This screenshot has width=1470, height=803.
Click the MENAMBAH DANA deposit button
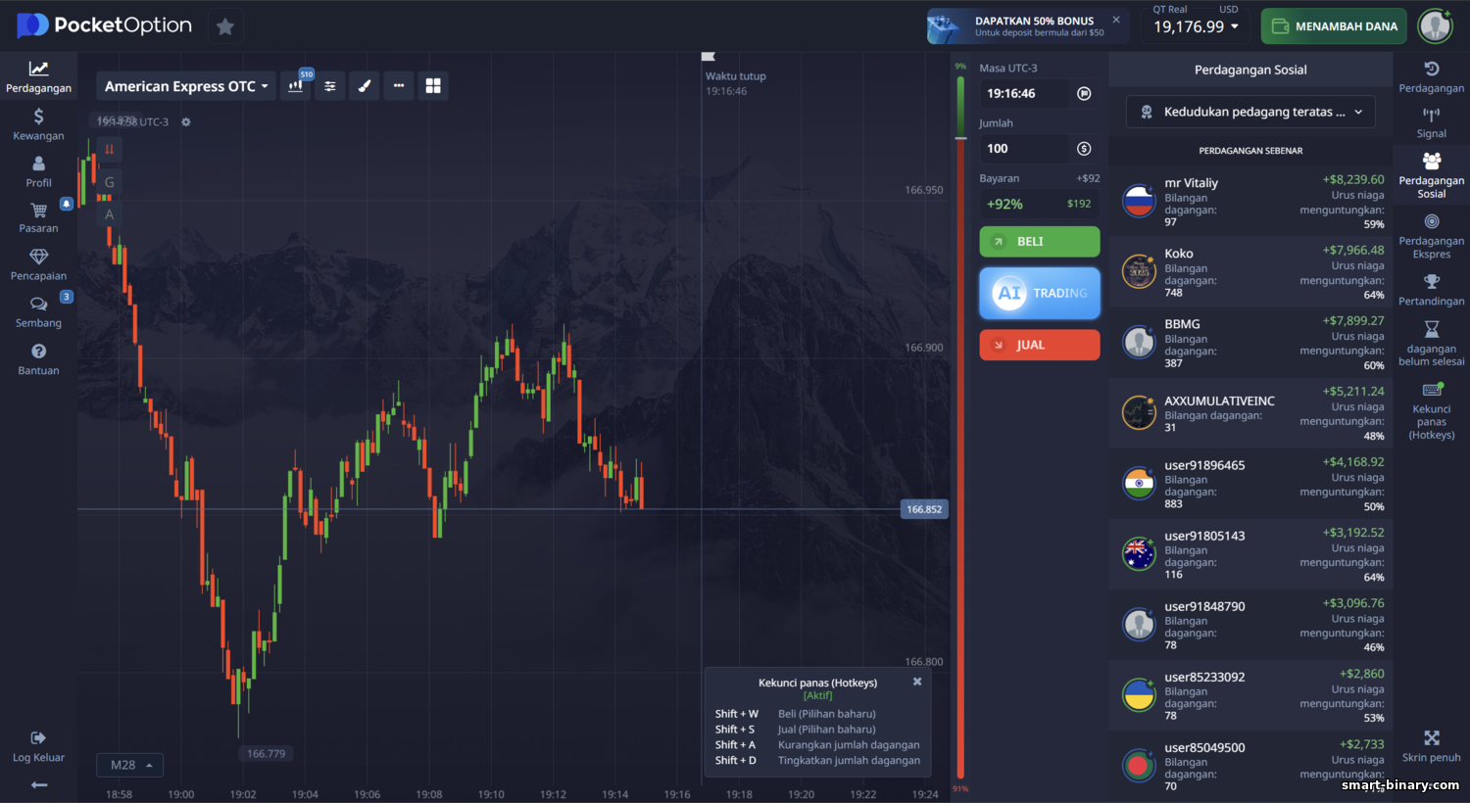tap(1334, 26)
